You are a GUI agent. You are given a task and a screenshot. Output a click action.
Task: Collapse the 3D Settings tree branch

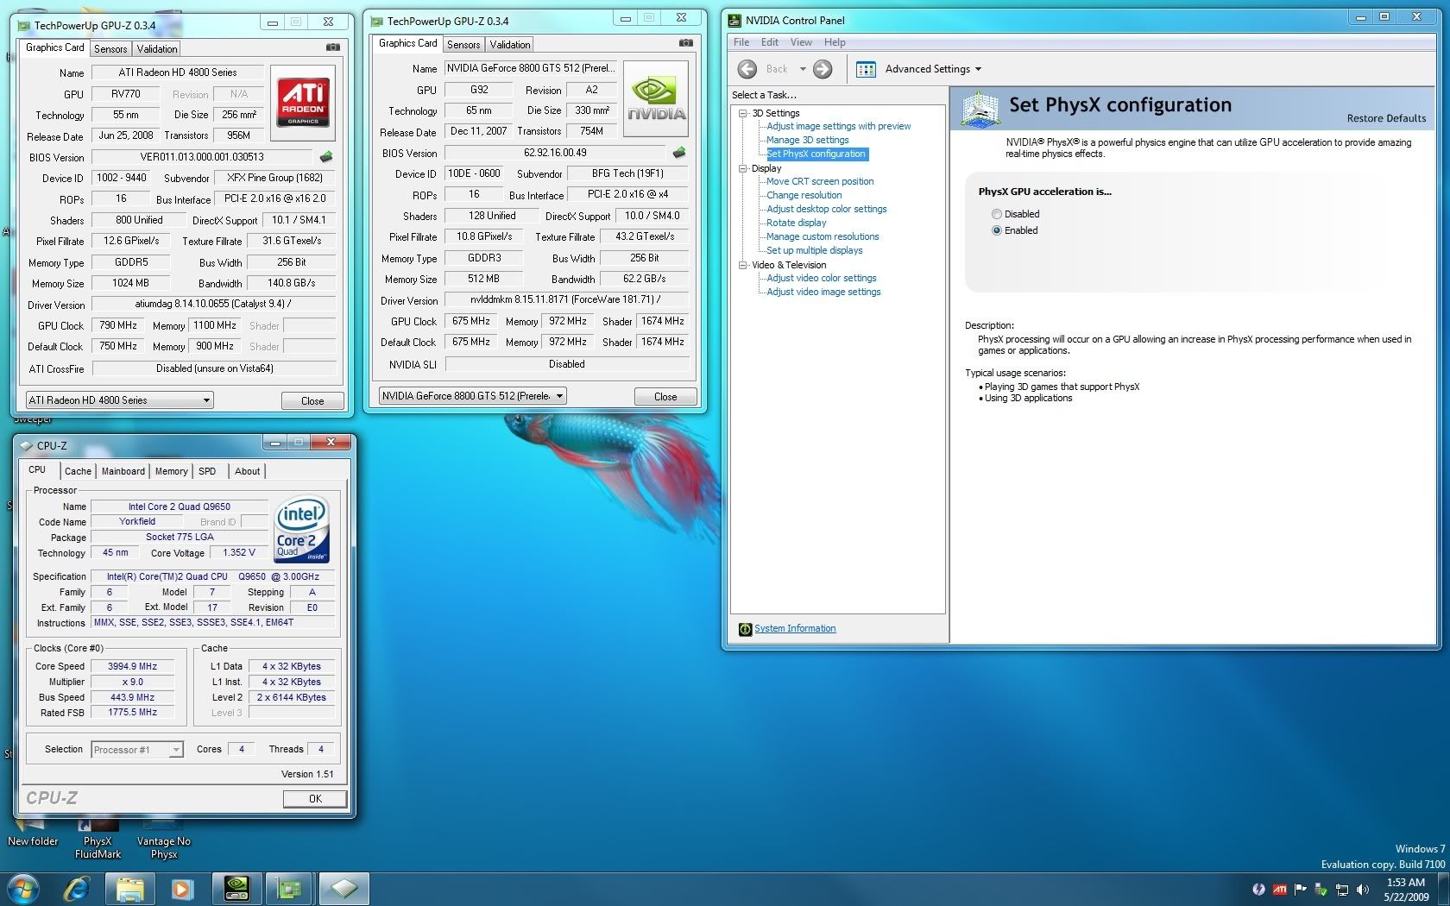click(x=741, y=113)
